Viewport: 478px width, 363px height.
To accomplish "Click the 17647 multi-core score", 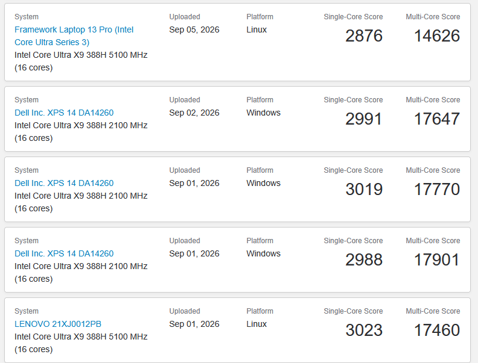I will (x=437, y=119).
